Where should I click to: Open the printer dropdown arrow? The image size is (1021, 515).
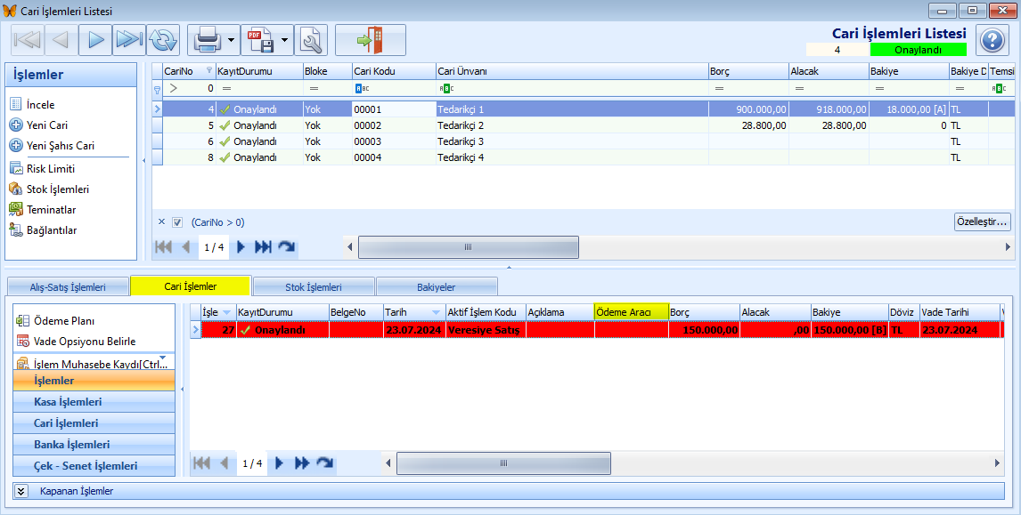(231, 40)
